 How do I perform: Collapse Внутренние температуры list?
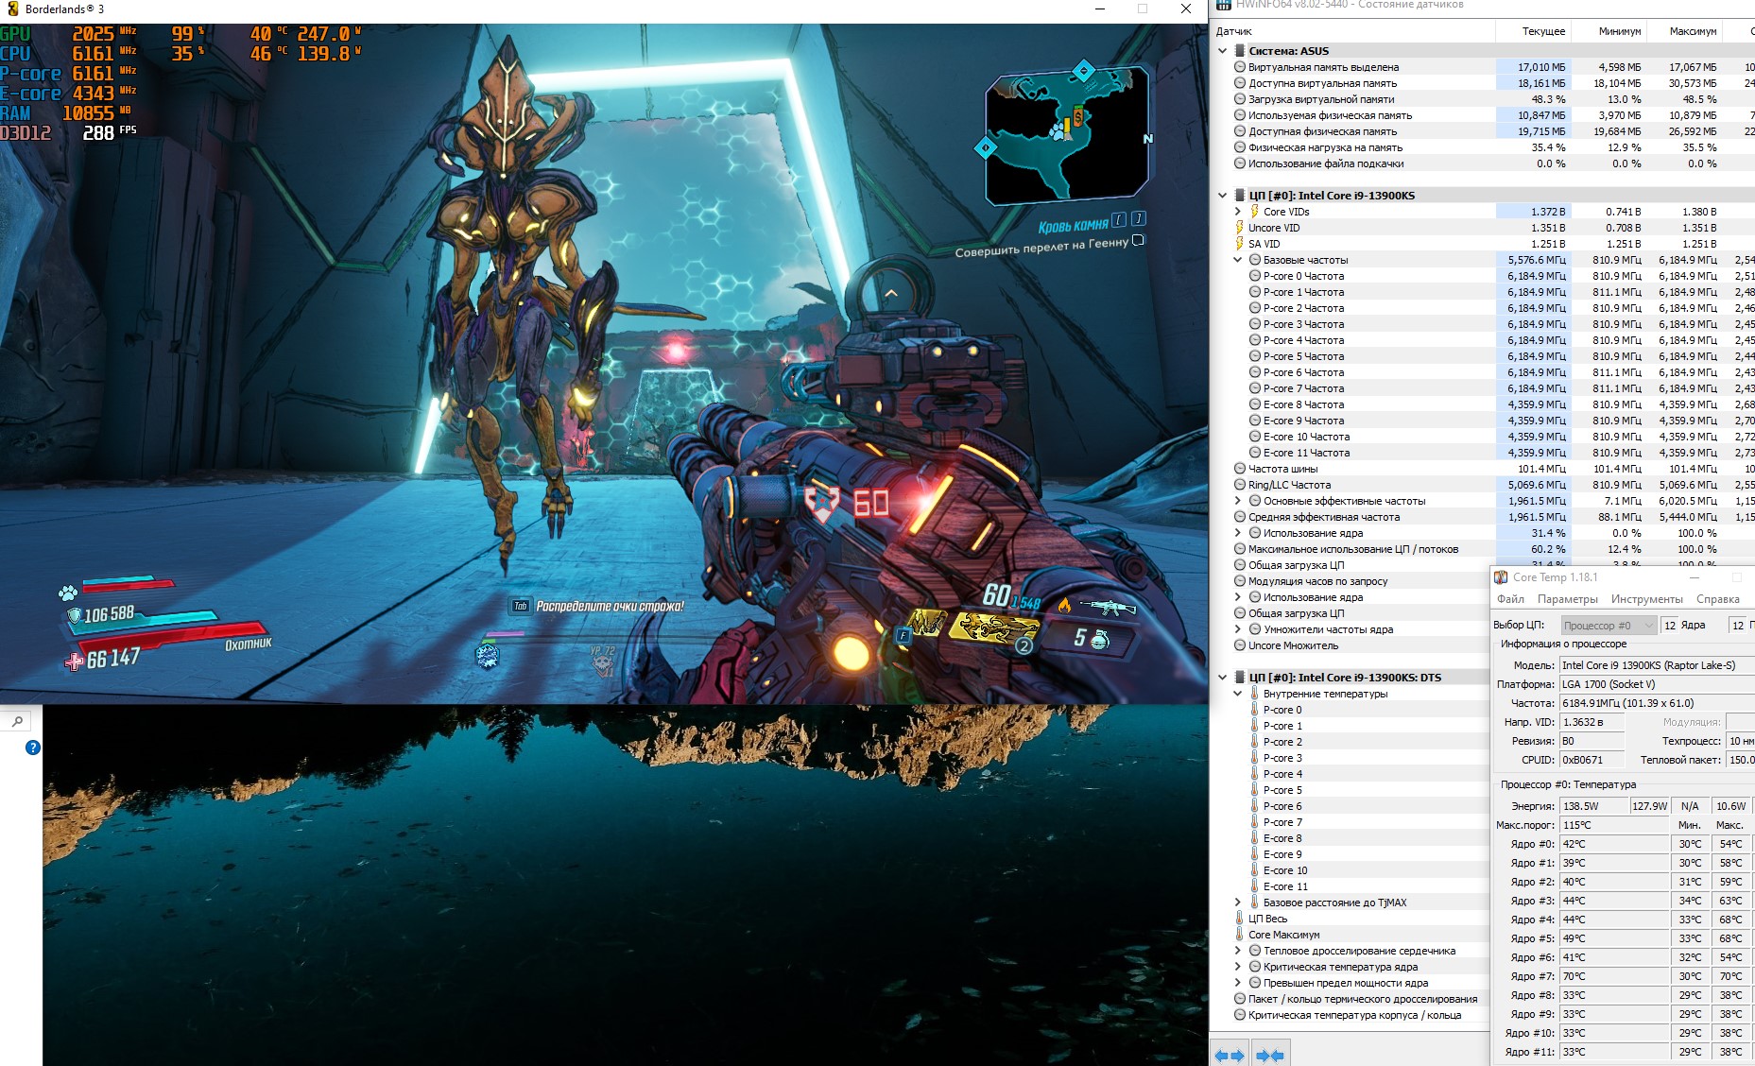(x=1237, y=694)
